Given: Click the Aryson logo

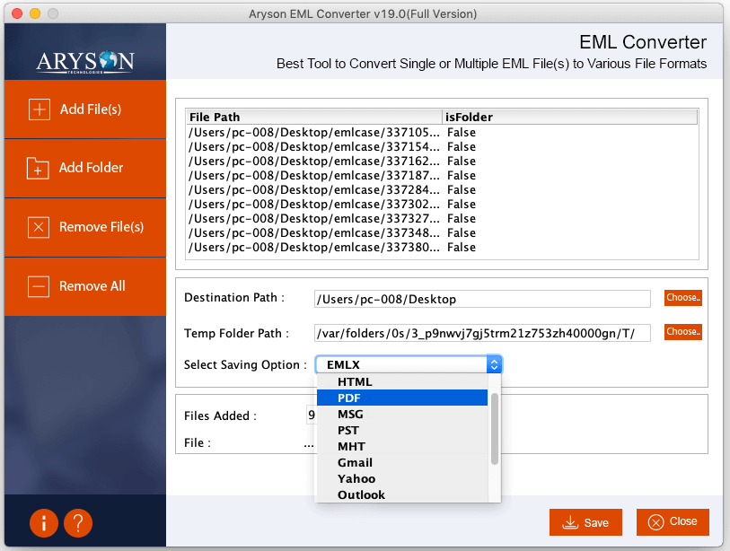Looking at the screenshot, I should pyautogui.click(x=85, y=62).
